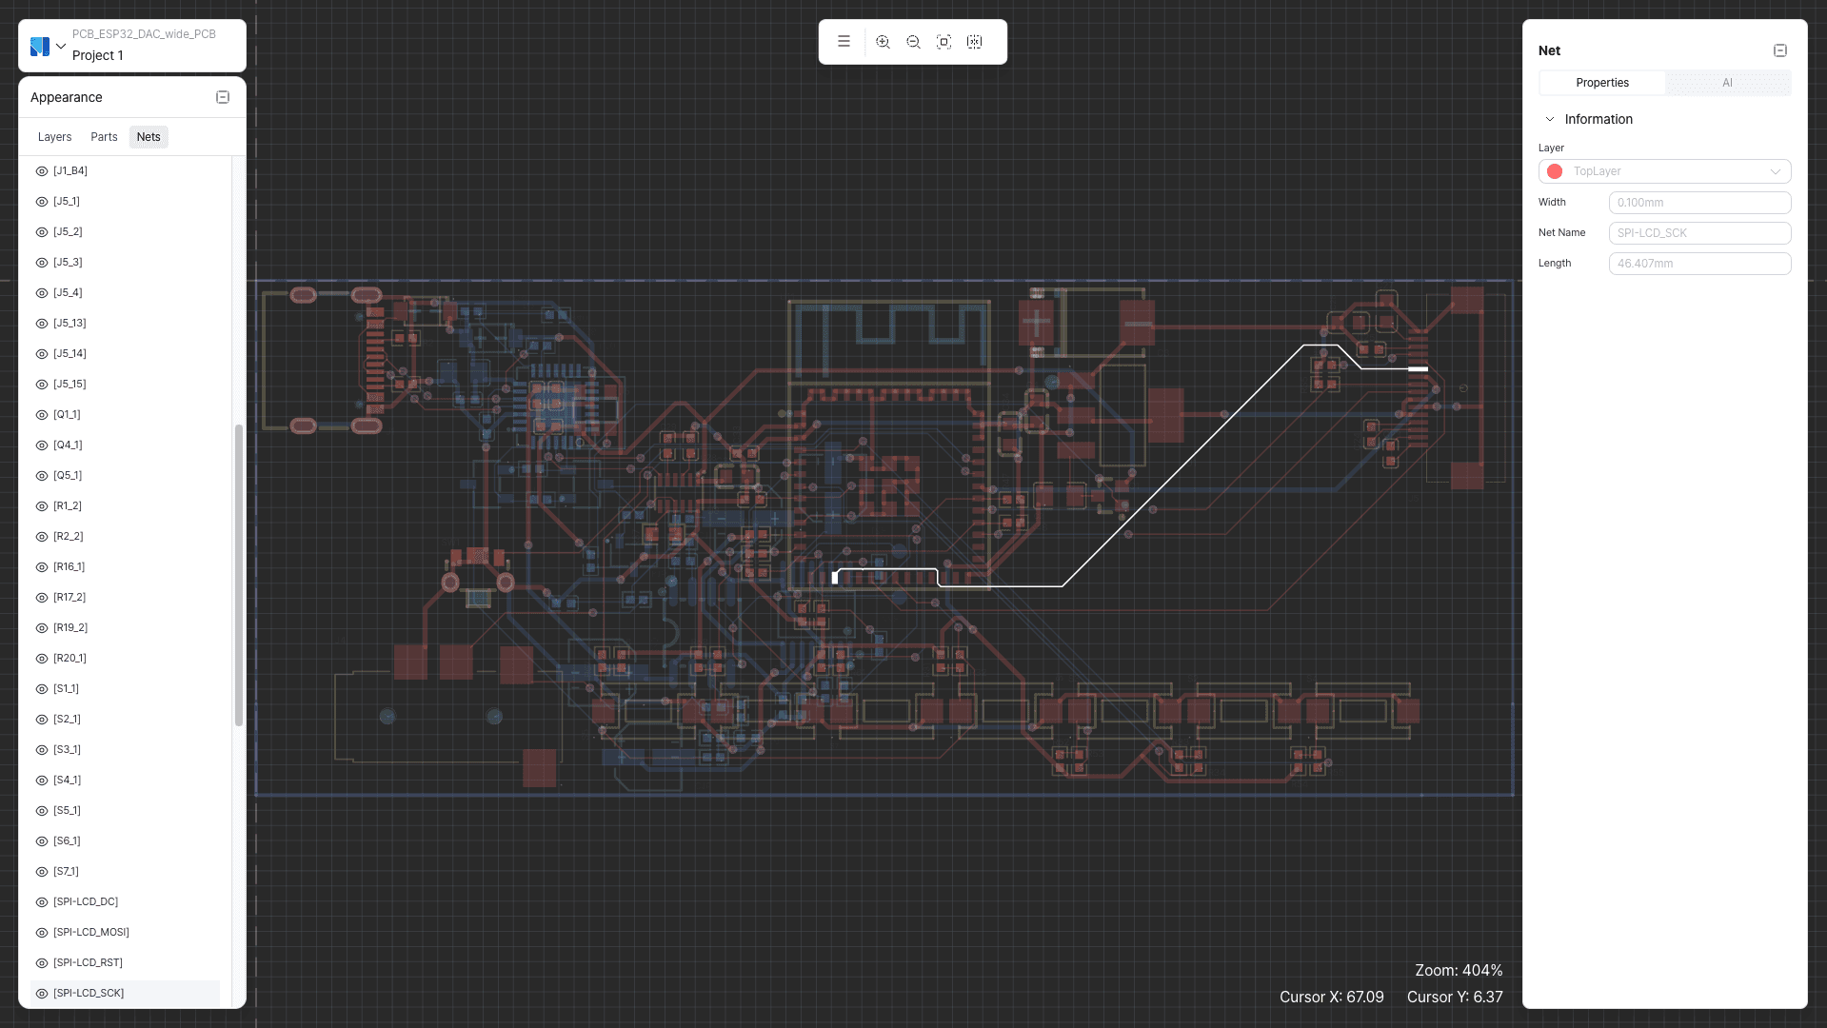Click the nets list vertical scrollbar
This screenshot has width=1827, height=1028.
[238, 576]
